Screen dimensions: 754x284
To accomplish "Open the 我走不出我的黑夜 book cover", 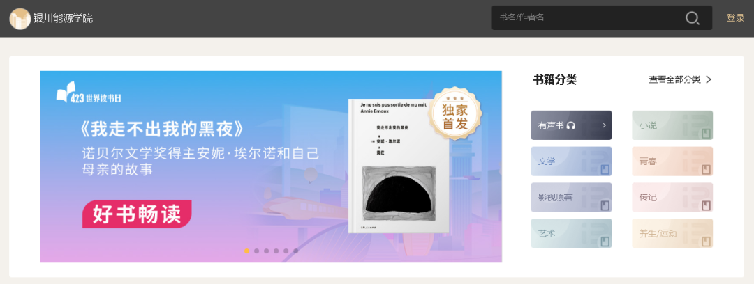I will (x=399, y=166).
